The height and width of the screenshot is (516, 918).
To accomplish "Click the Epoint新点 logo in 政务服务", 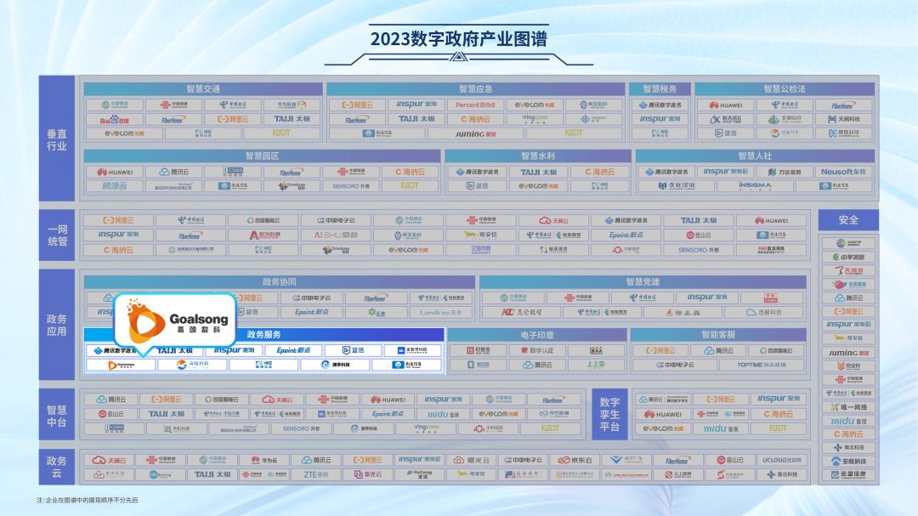I will (293, 350).
